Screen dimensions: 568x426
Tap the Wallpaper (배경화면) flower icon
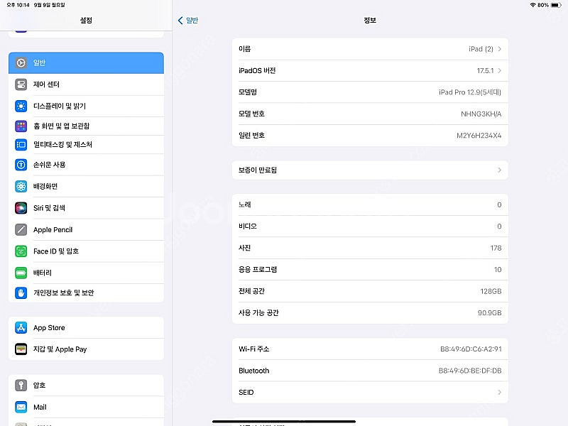point(21,186)
